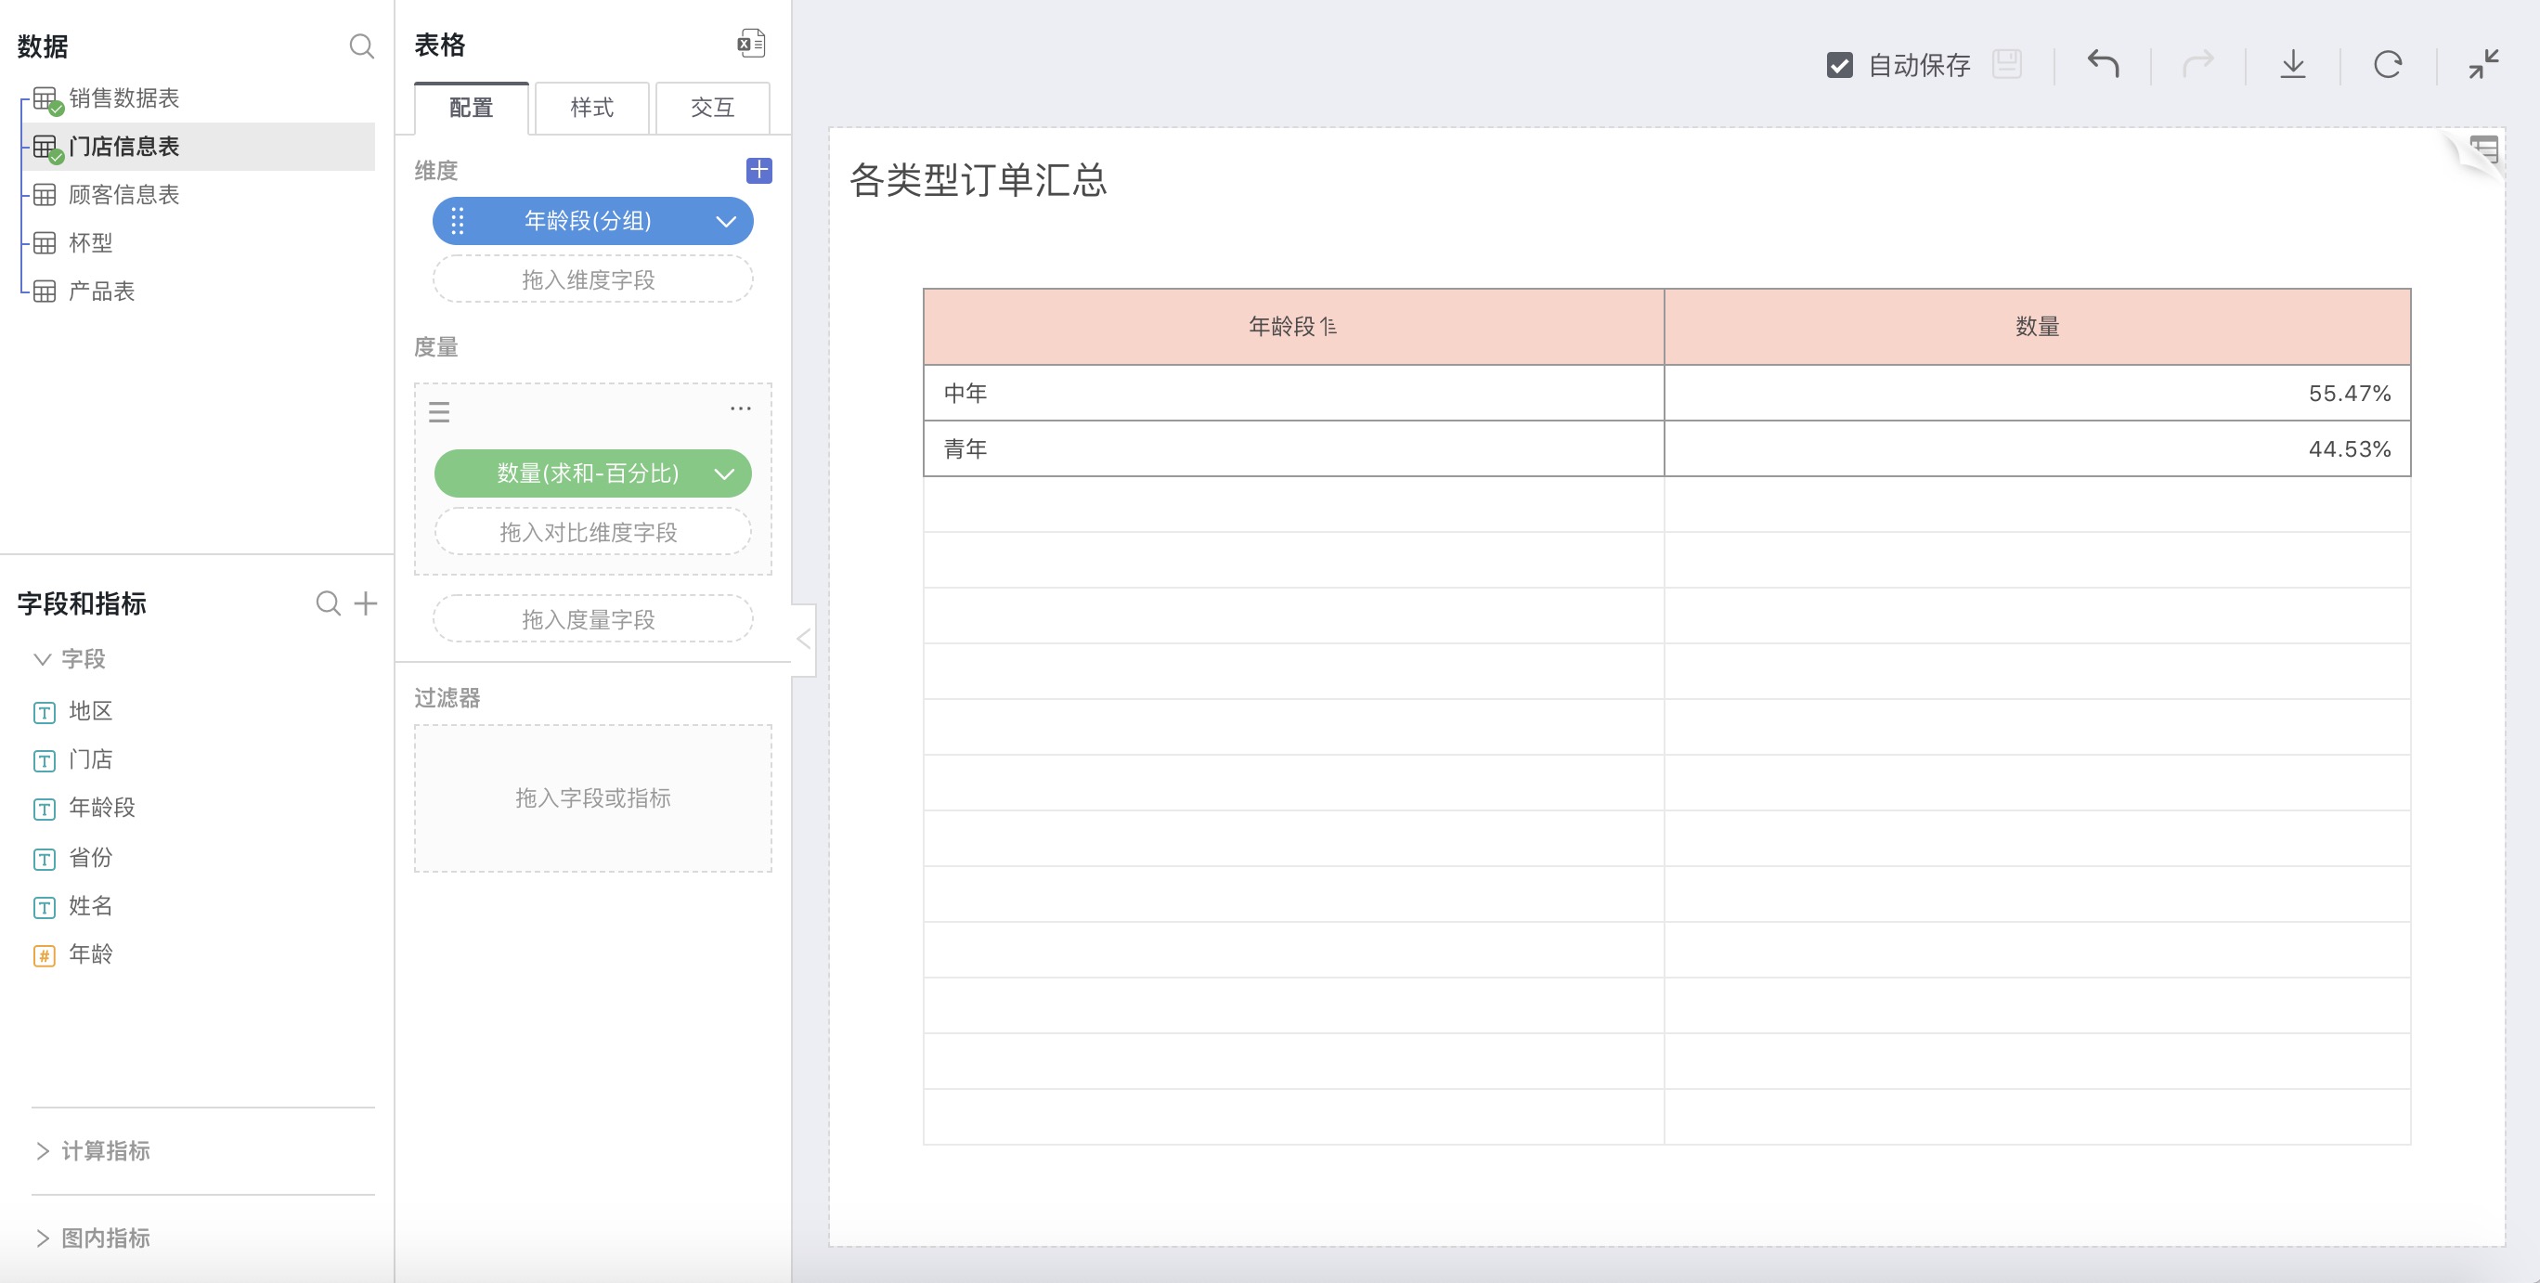Click the 55.47% value cell
The image size is (2540, 1283).
pyautogui.click(x=2037, y=394)
